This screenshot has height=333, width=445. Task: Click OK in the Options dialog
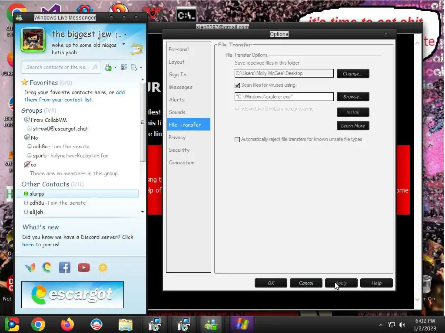[x=271, y=283]
